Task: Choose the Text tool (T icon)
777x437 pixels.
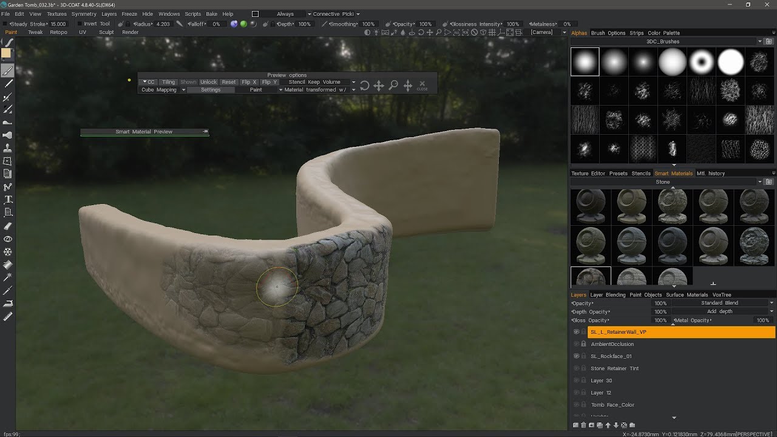Action: 8,199
